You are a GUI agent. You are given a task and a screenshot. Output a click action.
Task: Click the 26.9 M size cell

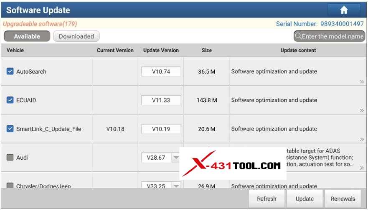coord(206,186)
